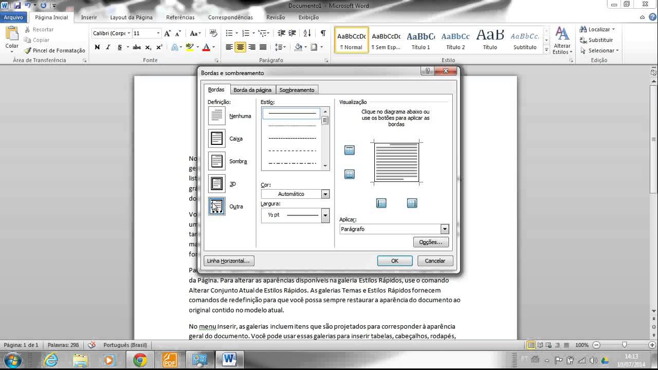Viewport: 658px width, 370px height.
Task: Show paragraph marks with pilcrow icon
Action: tap(323, 33)
